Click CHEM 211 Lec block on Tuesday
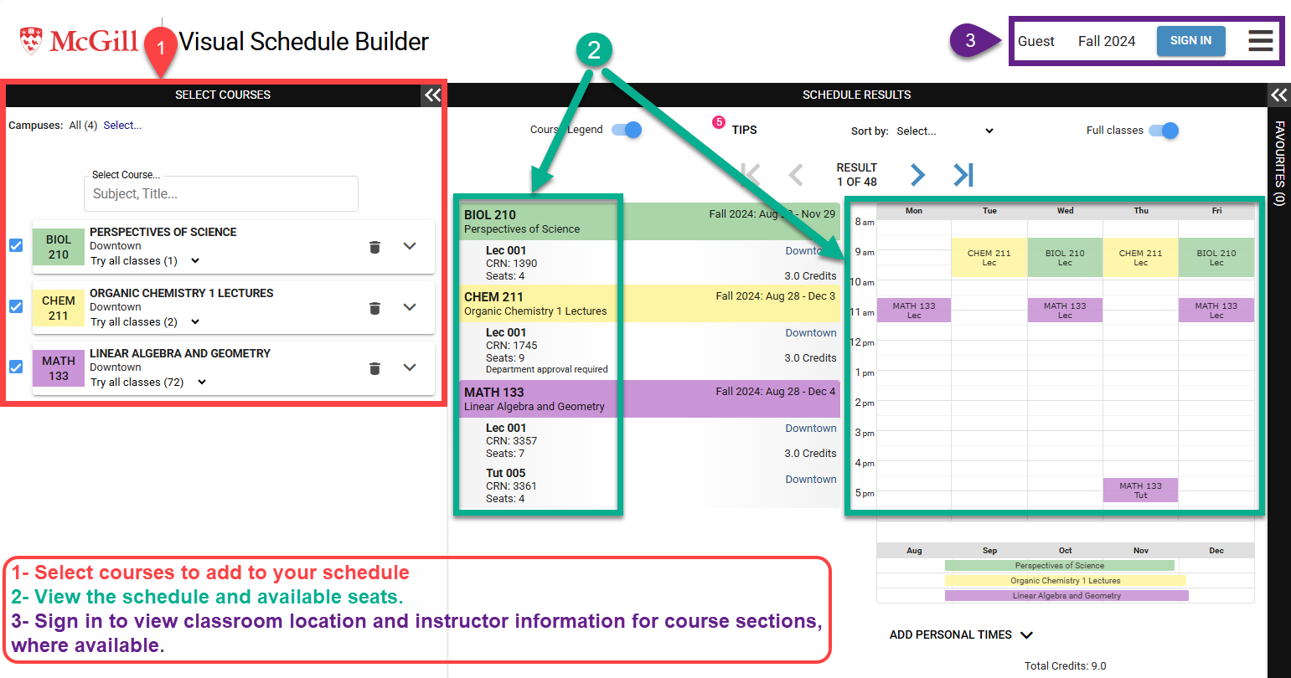 pos(989,257)
